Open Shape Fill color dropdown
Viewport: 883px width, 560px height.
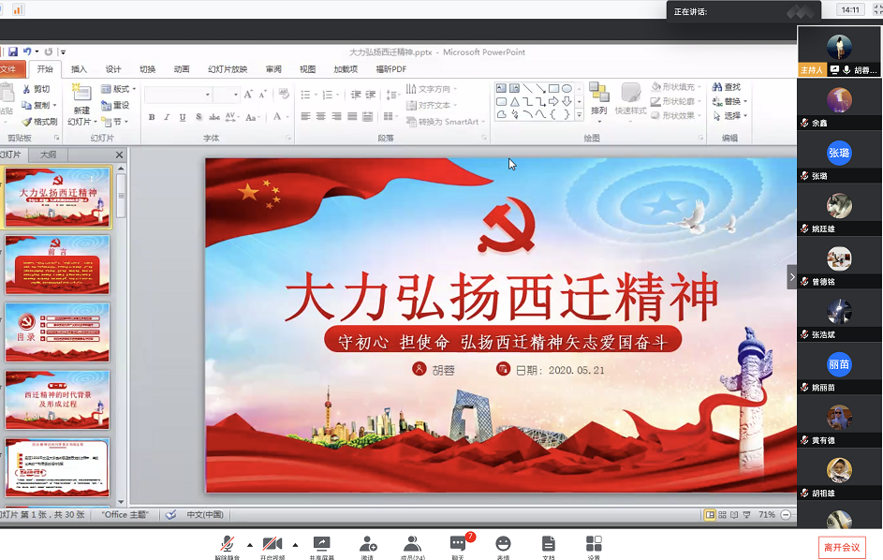pyautogui.click(x=676, y=87)
